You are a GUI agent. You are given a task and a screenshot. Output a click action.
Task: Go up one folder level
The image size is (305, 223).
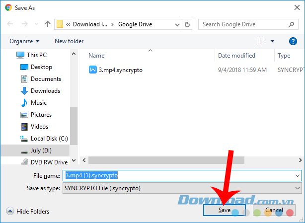pos(48,24)
